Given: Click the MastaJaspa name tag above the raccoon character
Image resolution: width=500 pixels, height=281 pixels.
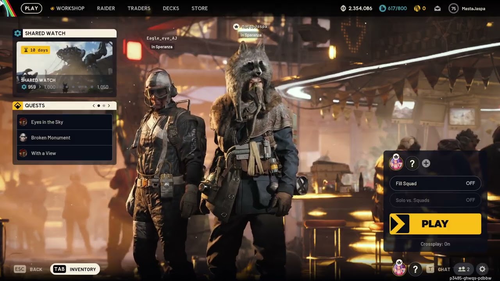Looking at the screenshot, I should [x=254, y=27].
